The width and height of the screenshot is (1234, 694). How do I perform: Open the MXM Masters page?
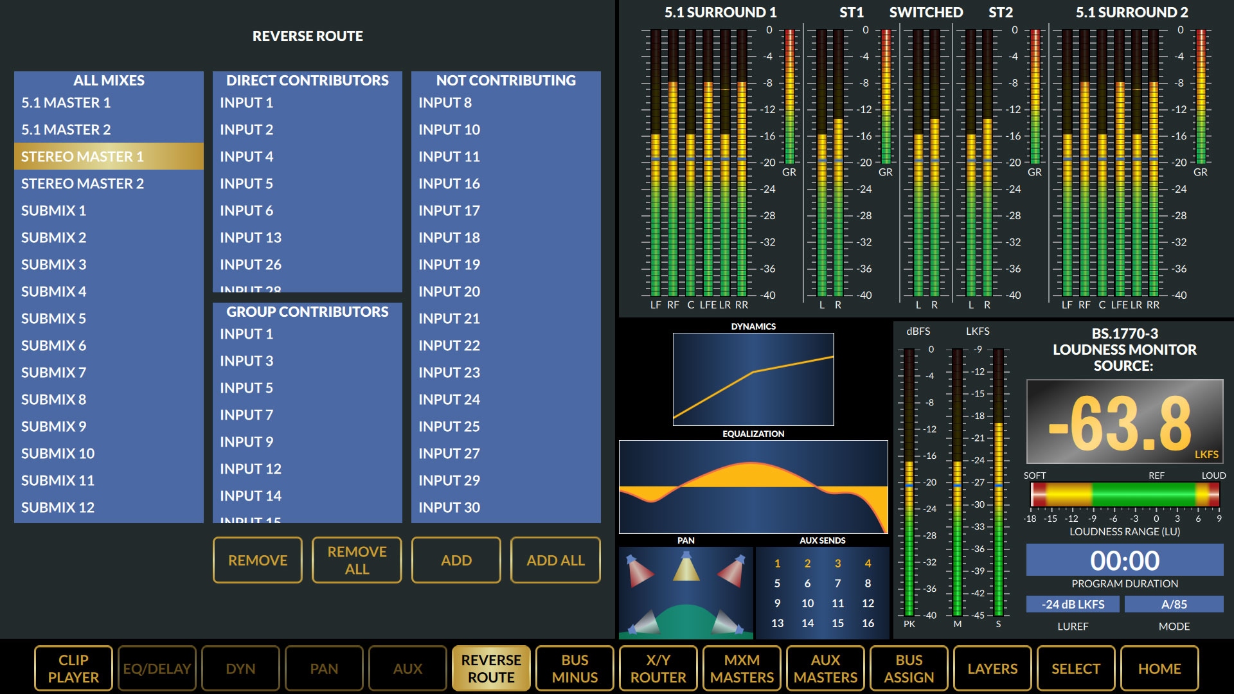[742, 668]
